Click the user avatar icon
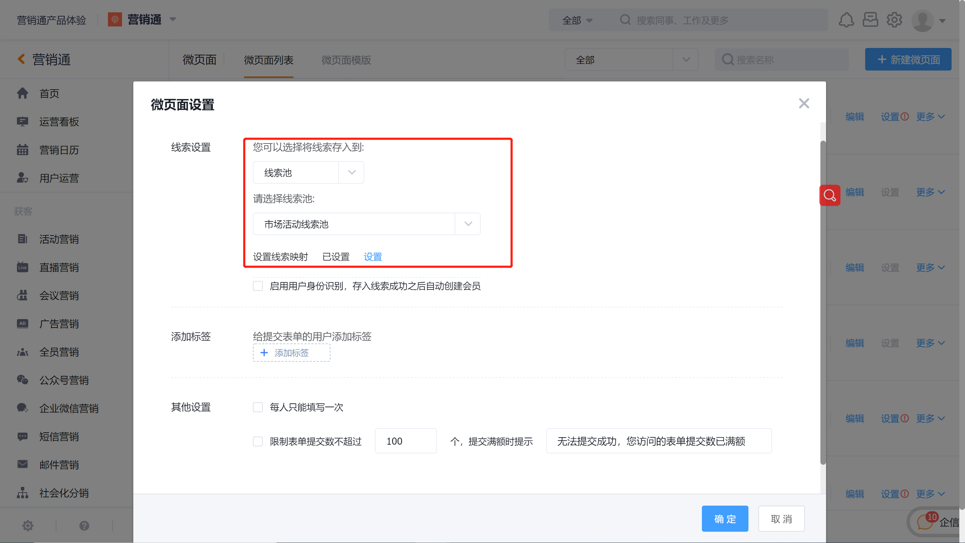This screenshot has width=965, height=543. pyautogui.click(x=922, y=20)
